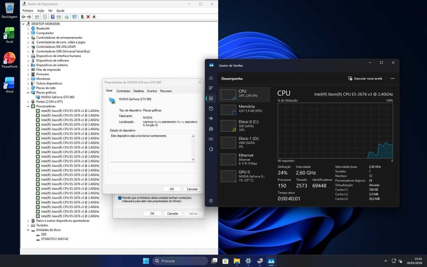Image resolution: width=427 pixels, height=267 pixels.
Task: Select NVIDIA GeForce GTX 960 in device tree
Action: [58, 97]
